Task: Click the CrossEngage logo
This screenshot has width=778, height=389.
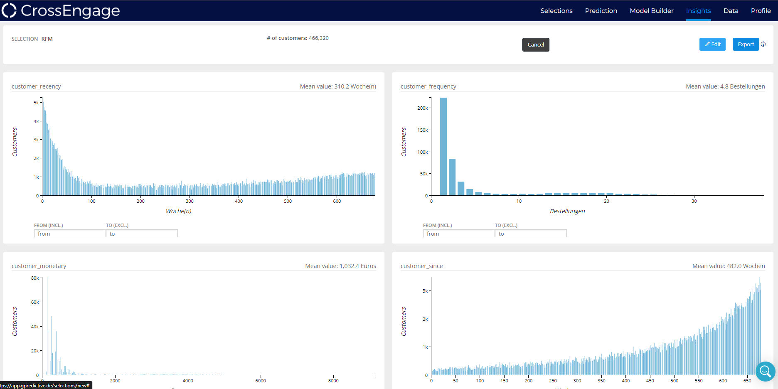Action: click(61, 11)
